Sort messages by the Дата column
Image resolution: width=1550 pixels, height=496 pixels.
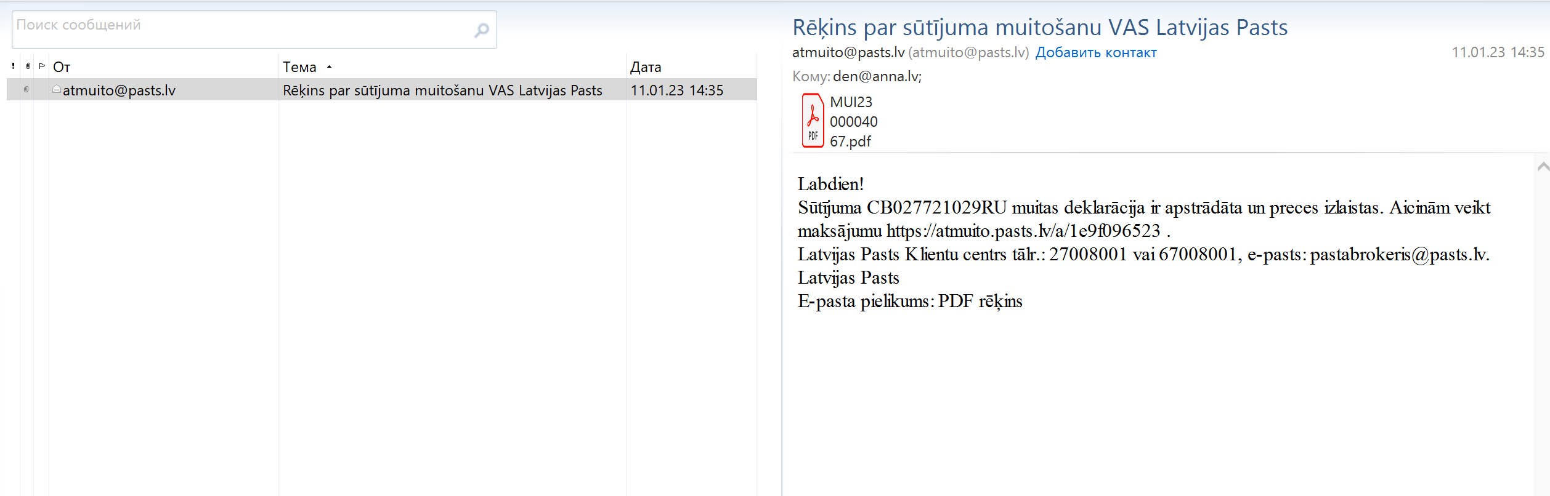[x=646, y=66]
